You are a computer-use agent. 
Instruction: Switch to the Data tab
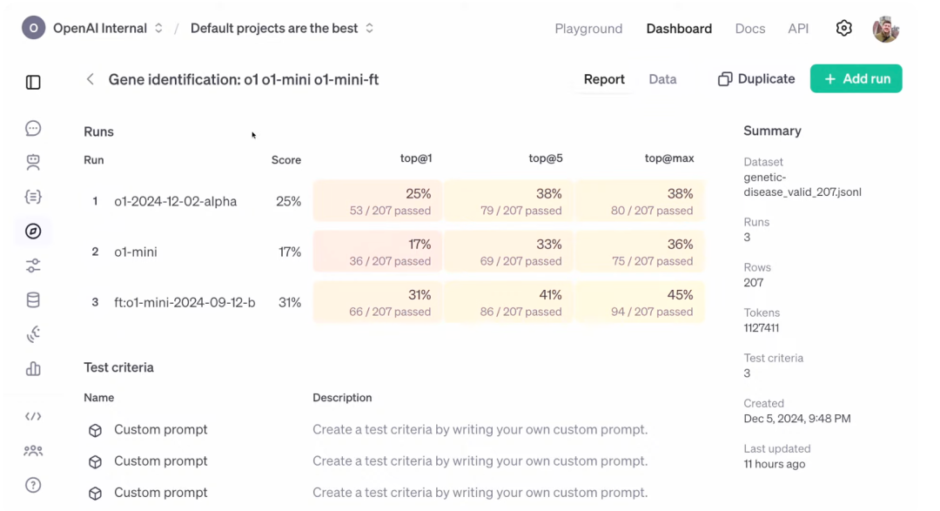click(x=662, y=79)
